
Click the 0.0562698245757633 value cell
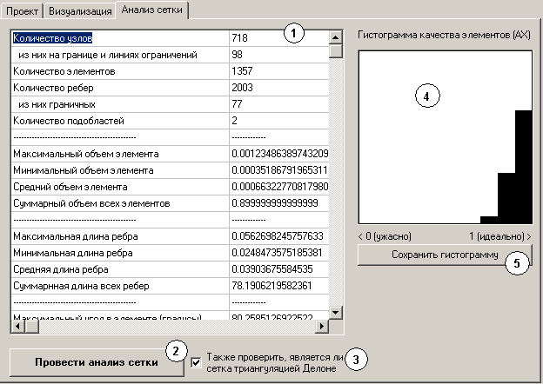pos(278,236)
